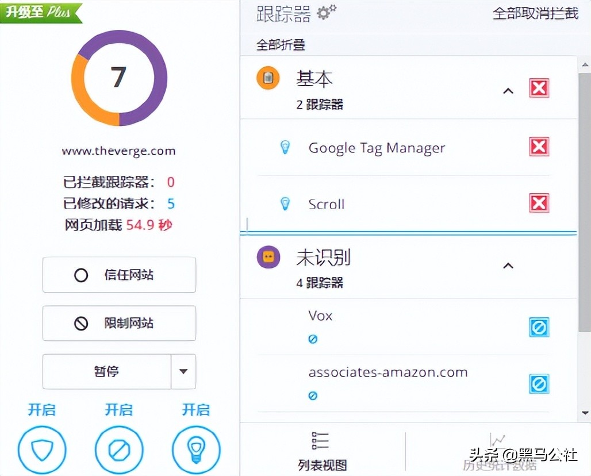Click the lightbulb icon beside Google Tag Manager
The width and height of the screenshot is (591, 476).
pyautogui.click(x=286, y=147)
